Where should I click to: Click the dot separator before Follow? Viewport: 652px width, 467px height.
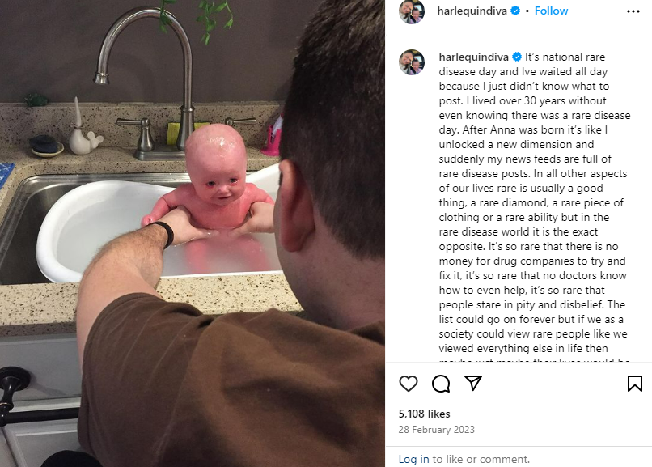(x=527, y=11)
